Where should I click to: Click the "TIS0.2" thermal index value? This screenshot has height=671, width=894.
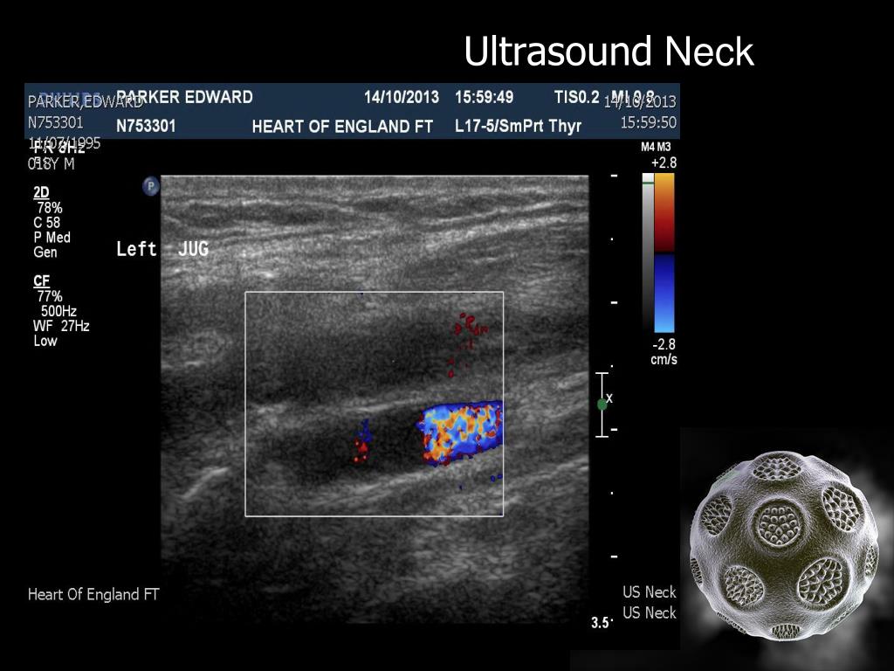click(576, 98)
